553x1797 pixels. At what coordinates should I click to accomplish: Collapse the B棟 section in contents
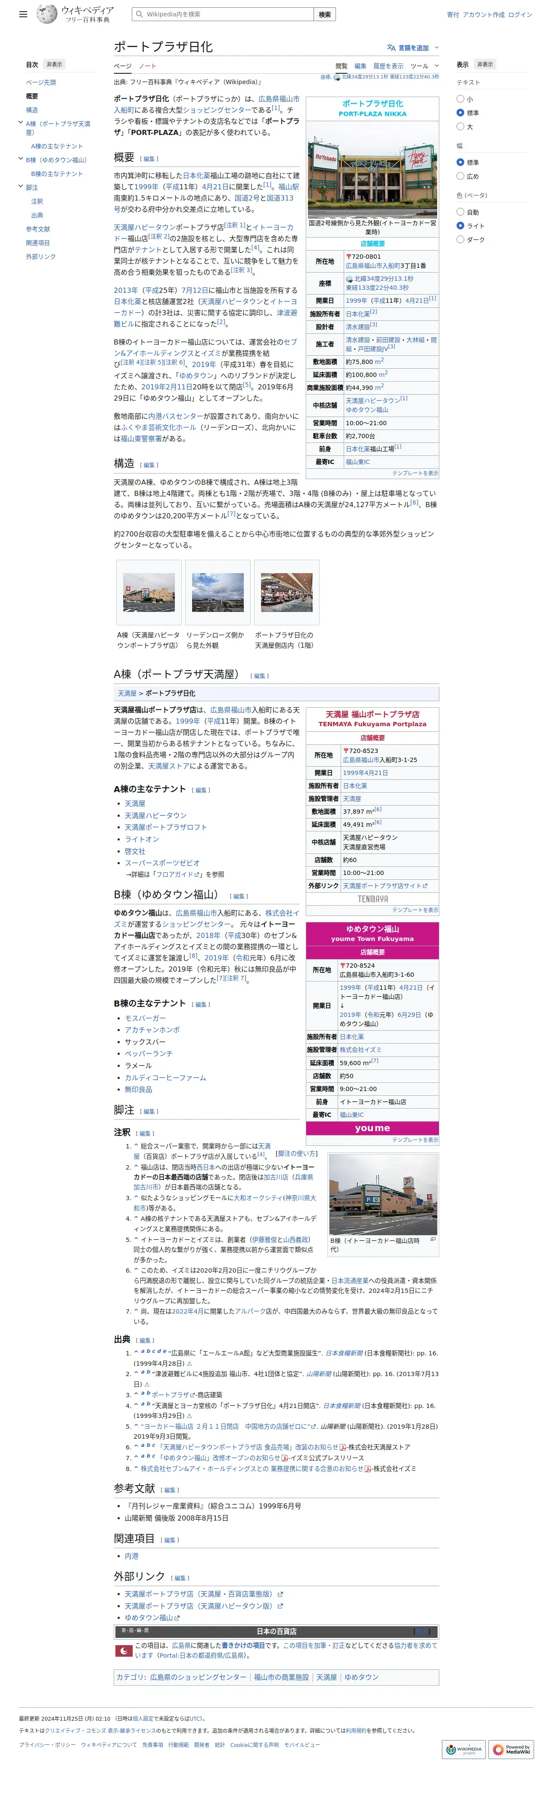20,159
